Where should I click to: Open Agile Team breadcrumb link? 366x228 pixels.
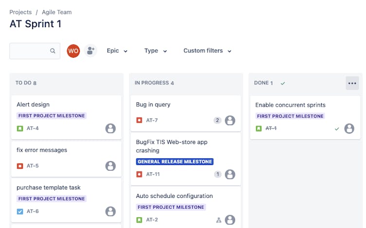57,12
